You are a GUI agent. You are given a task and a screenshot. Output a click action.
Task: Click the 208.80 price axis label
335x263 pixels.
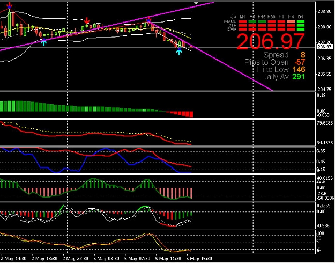(x=324, y=12)
